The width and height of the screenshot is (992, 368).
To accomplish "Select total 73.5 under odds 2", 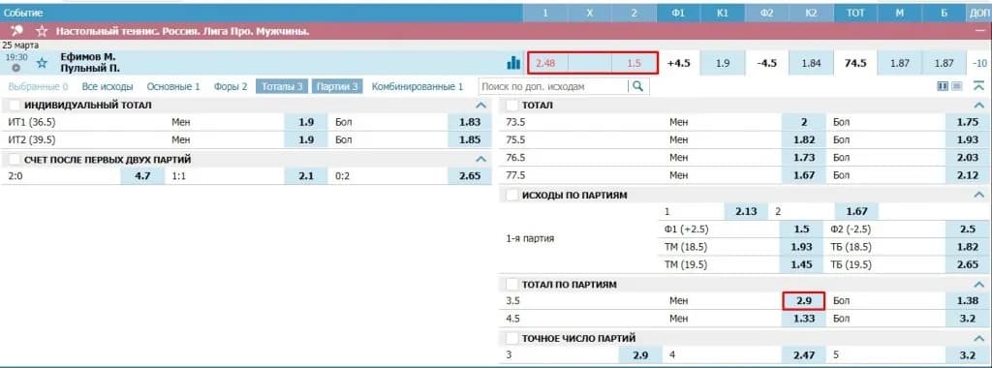I will pos(803,123).
